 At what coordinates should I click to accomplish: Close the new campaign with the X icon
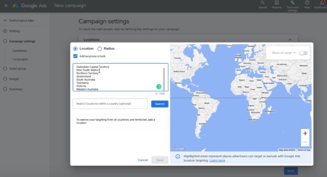[x=6, y=6]
